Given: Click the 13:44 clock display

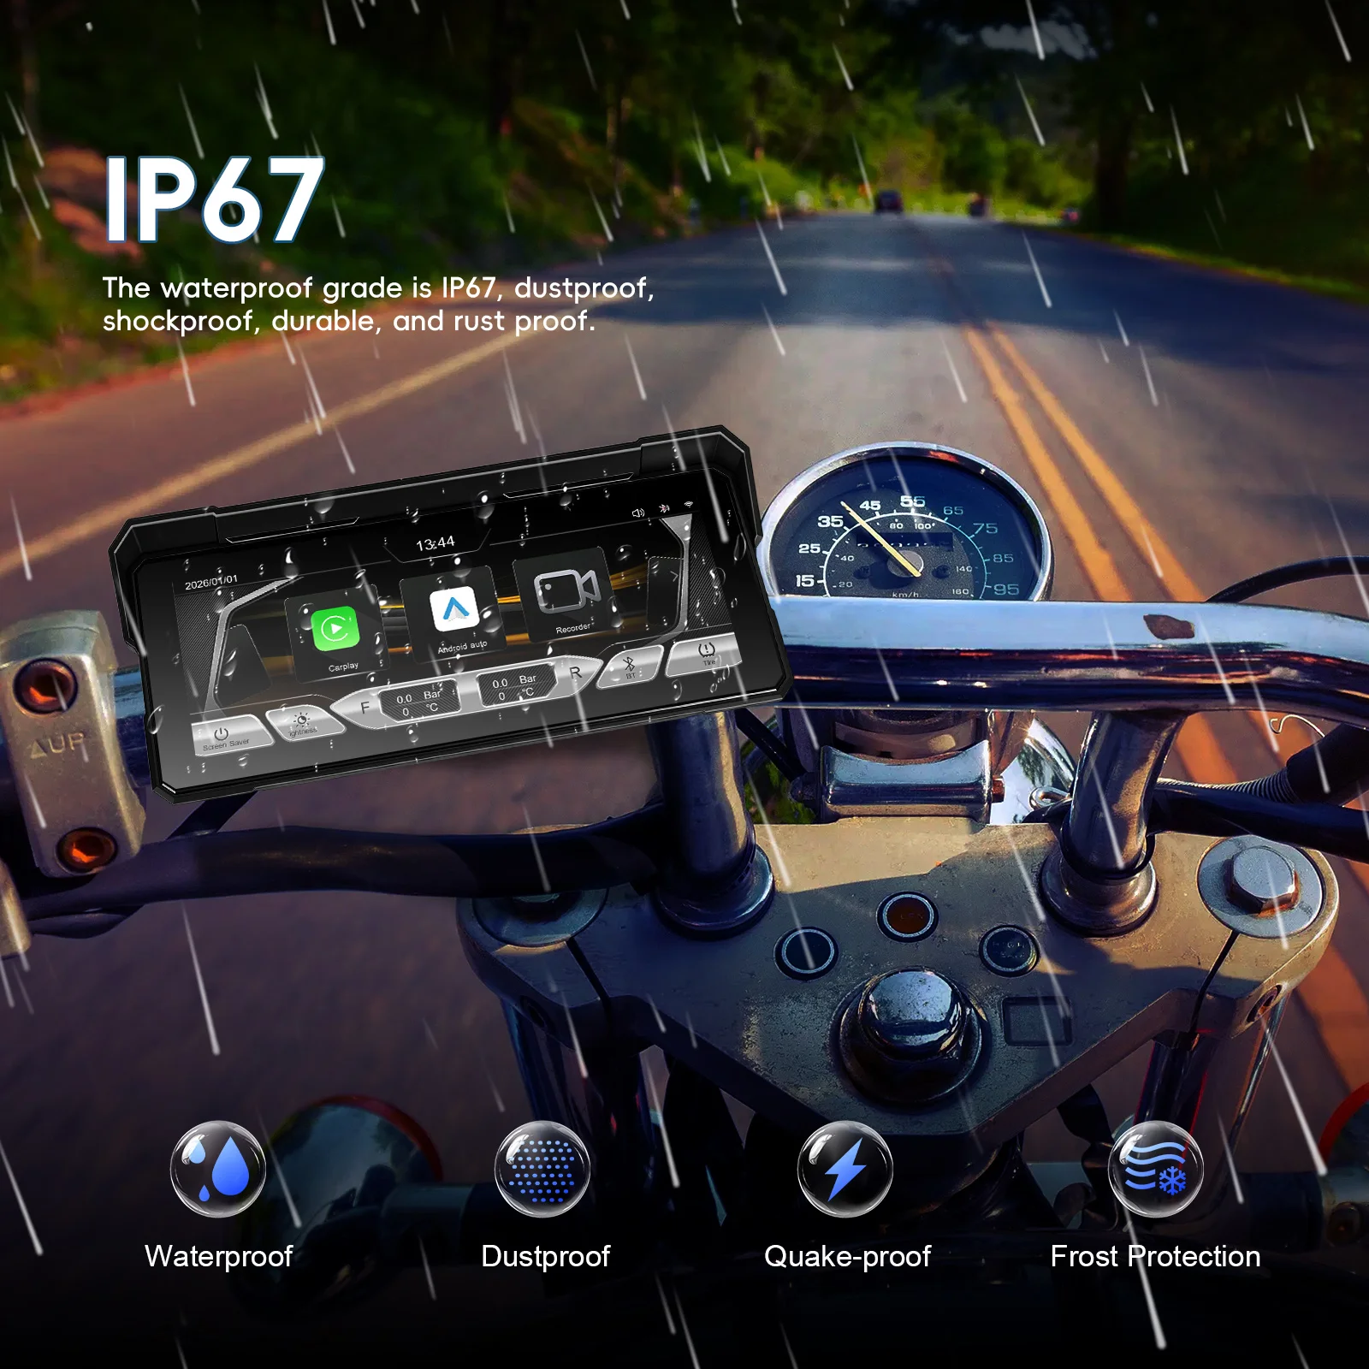Looking at the screenshot, I should pyautogui.click(x=436, y=543).
